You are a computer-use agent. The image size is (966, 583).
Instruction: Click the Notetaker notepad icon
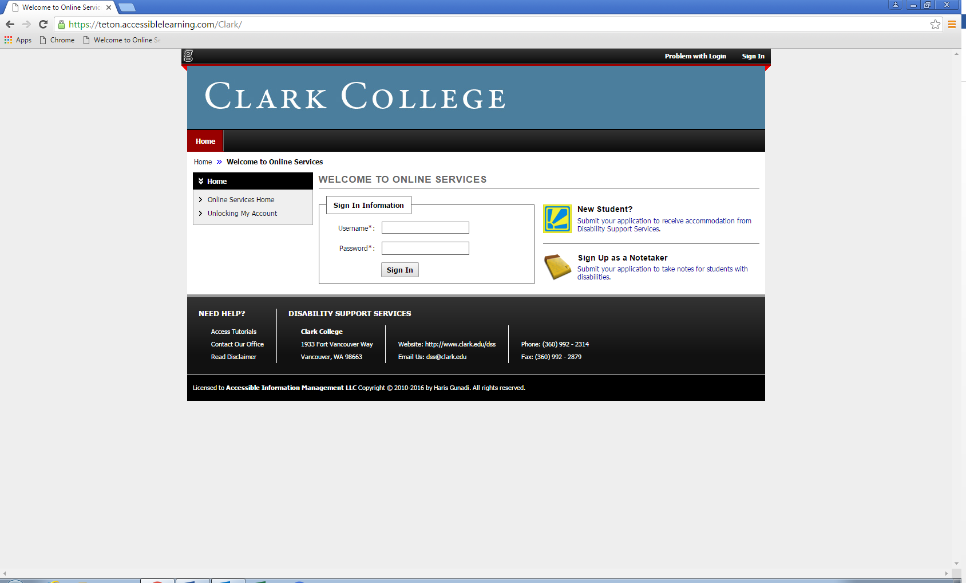(x=557, y=267)
